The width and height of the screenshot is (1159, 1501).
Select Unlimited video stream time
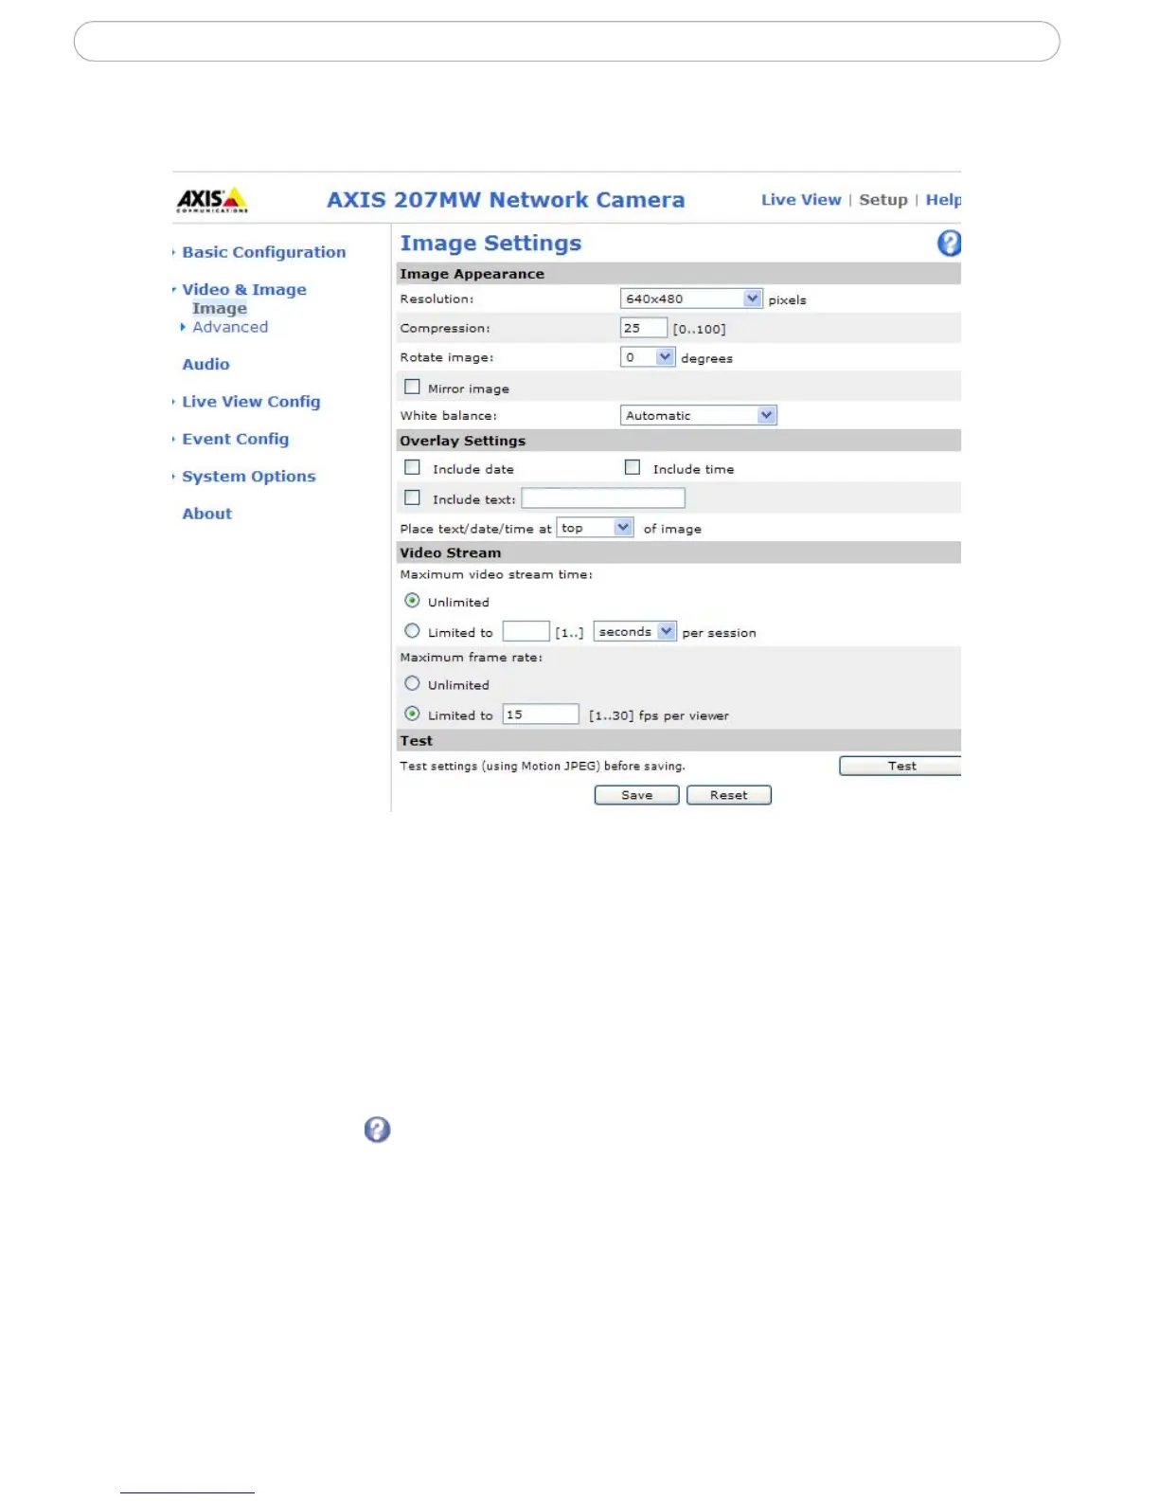tap(412, 601)
